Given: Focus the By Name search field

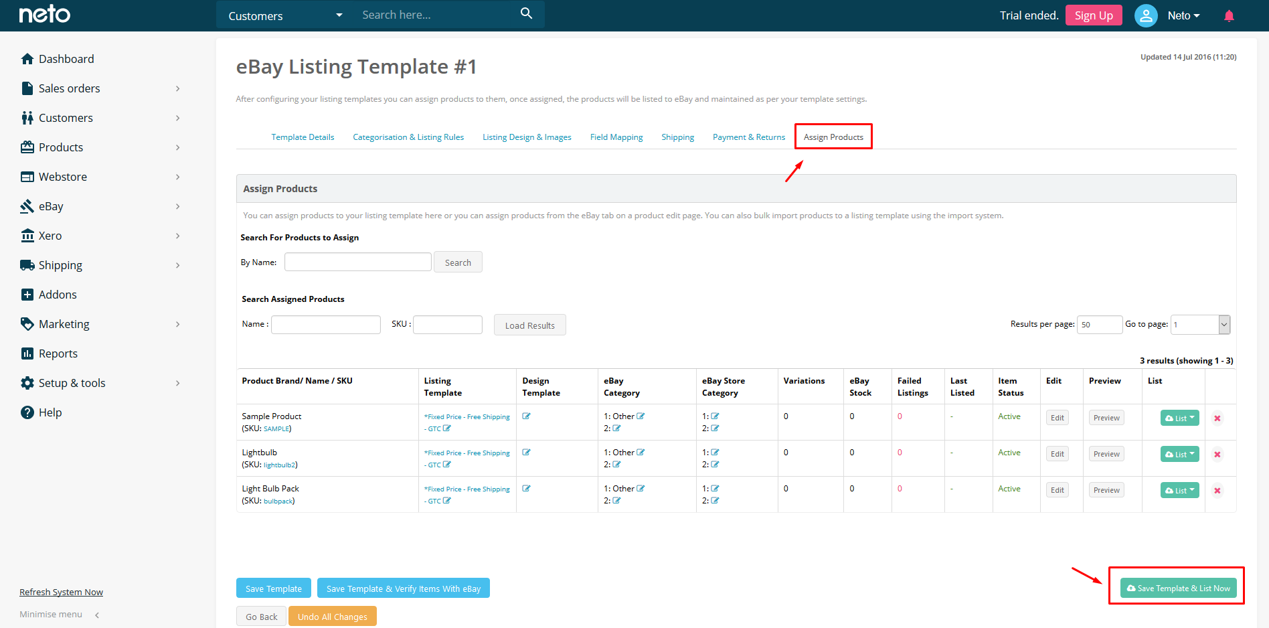Looking at the screenshot, I should click(x=358, y=262).
